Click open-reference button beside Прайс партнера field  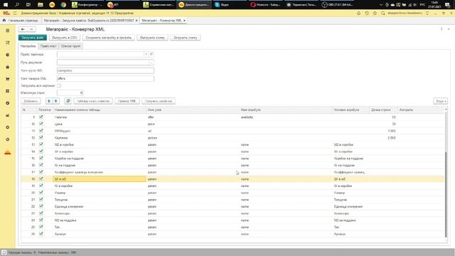[151, 54]
